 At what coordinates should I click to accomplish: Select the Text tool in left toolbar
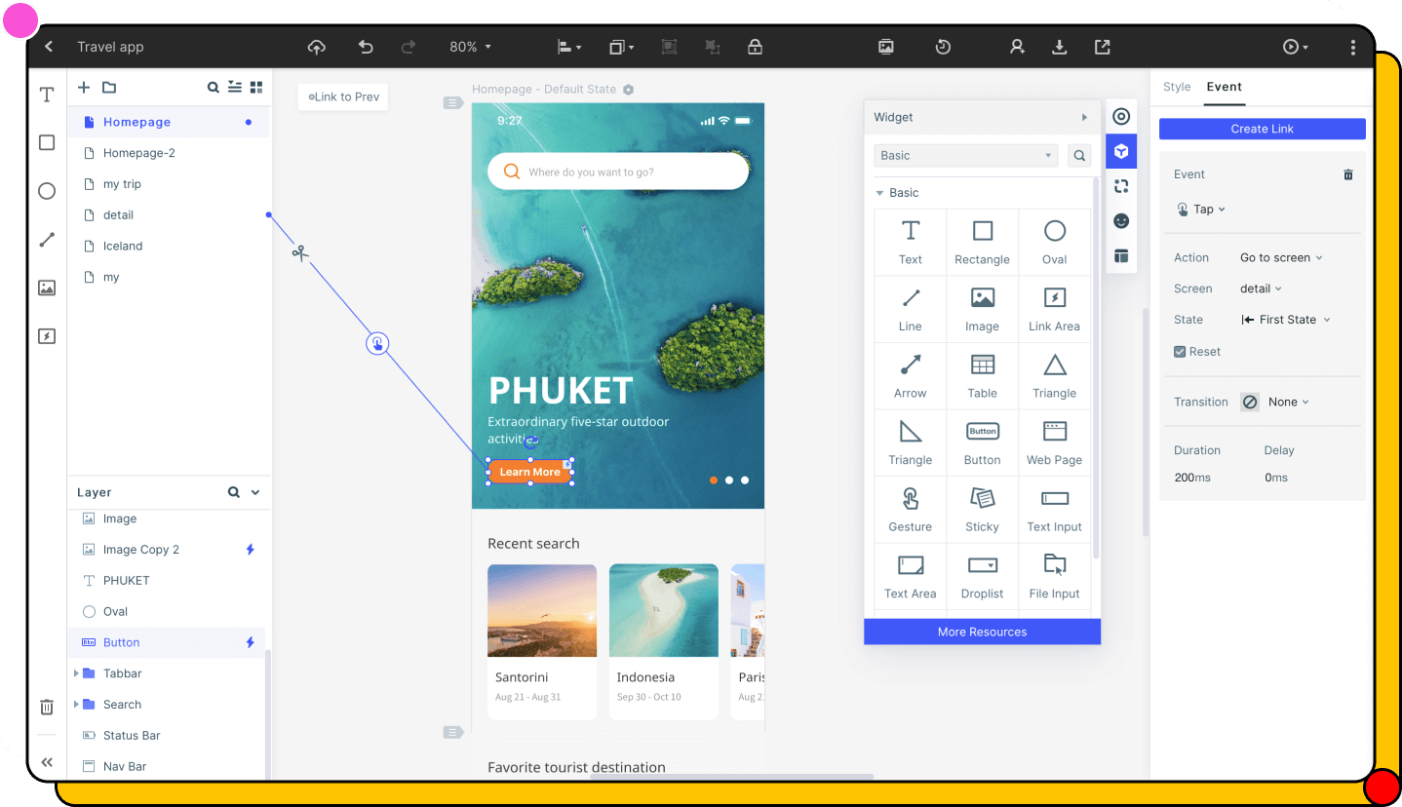point(46,95)
